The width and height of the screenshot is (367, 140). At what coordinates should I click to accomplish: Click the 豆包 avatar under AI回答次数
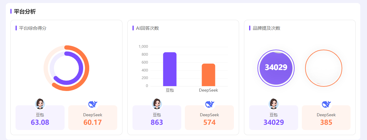tap(157, 104)
